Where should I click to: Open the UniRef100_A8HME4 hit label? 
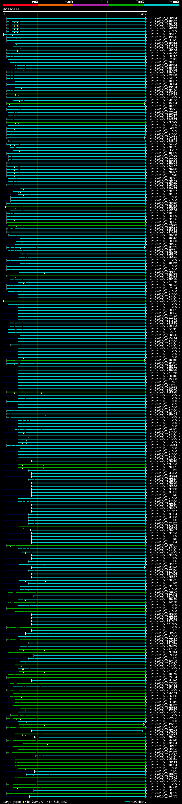[163, 19]
